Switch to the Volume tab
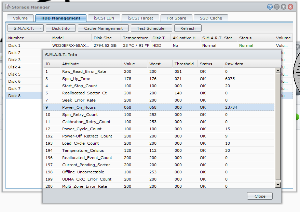This screenshot has height=212, width=300. [20, 18]
